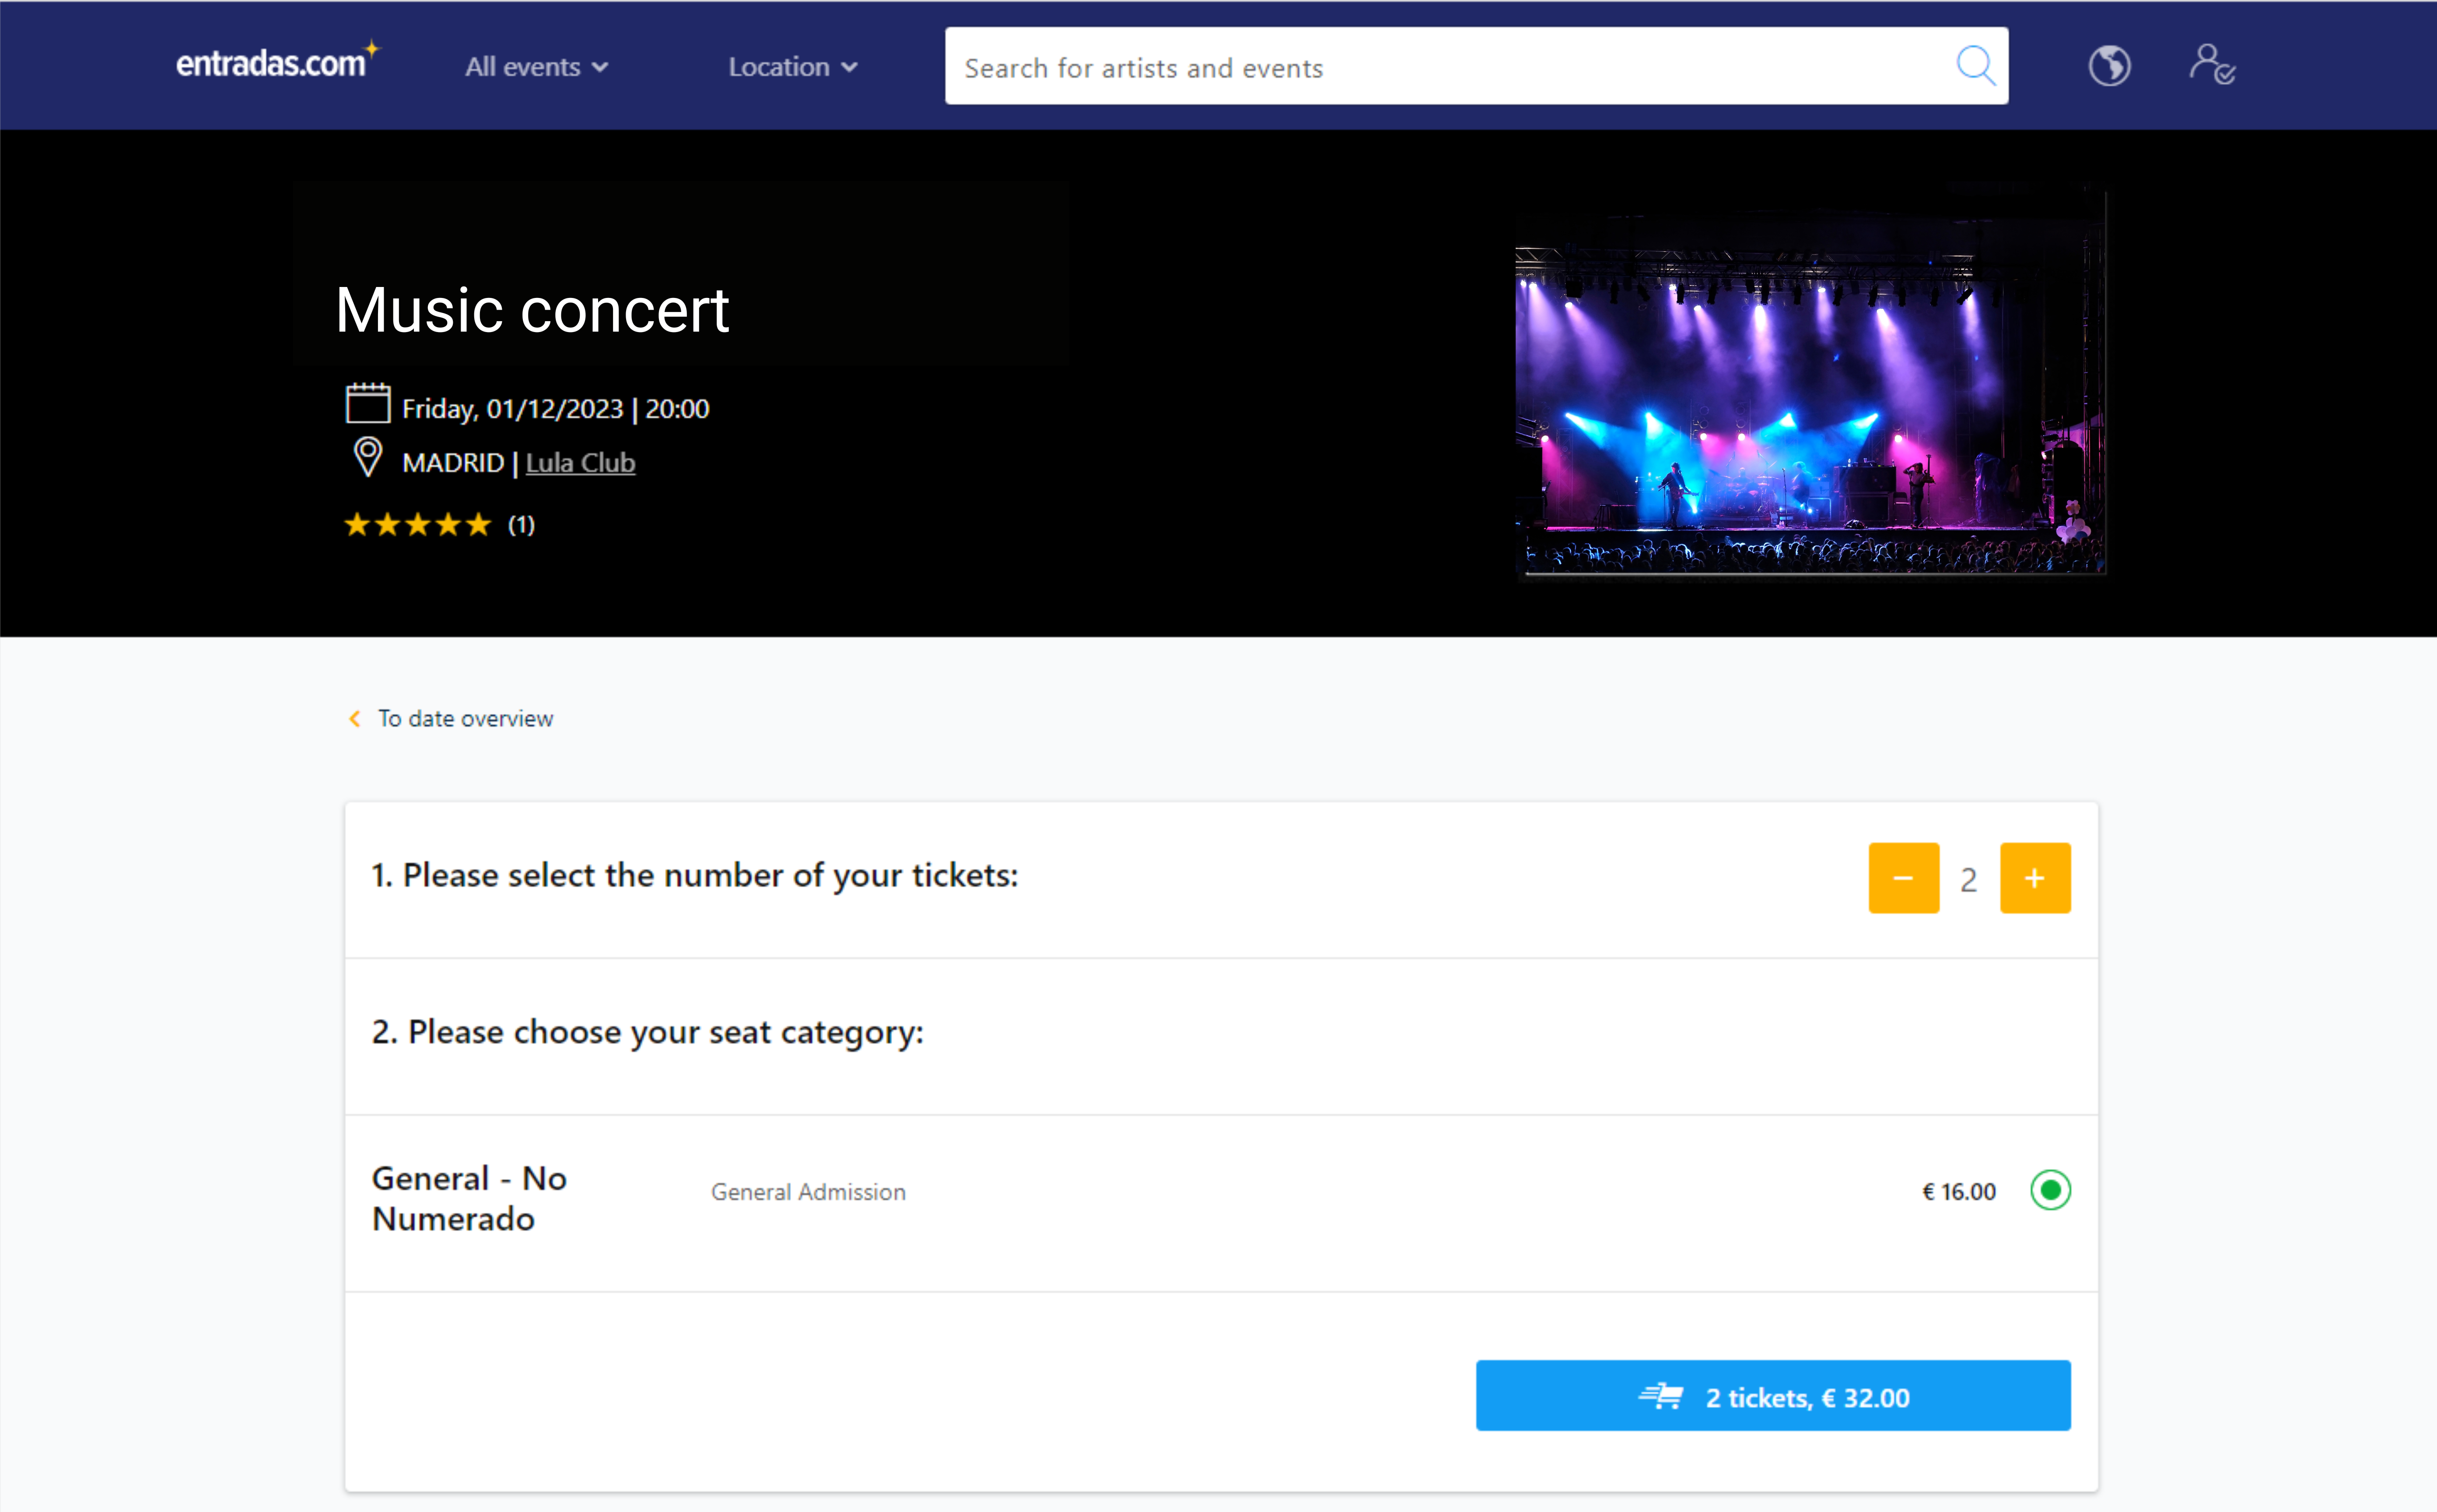2437x1512 pixels.
Task: Increase ticket count with plus button
Action: click(x=2034, y=878)
